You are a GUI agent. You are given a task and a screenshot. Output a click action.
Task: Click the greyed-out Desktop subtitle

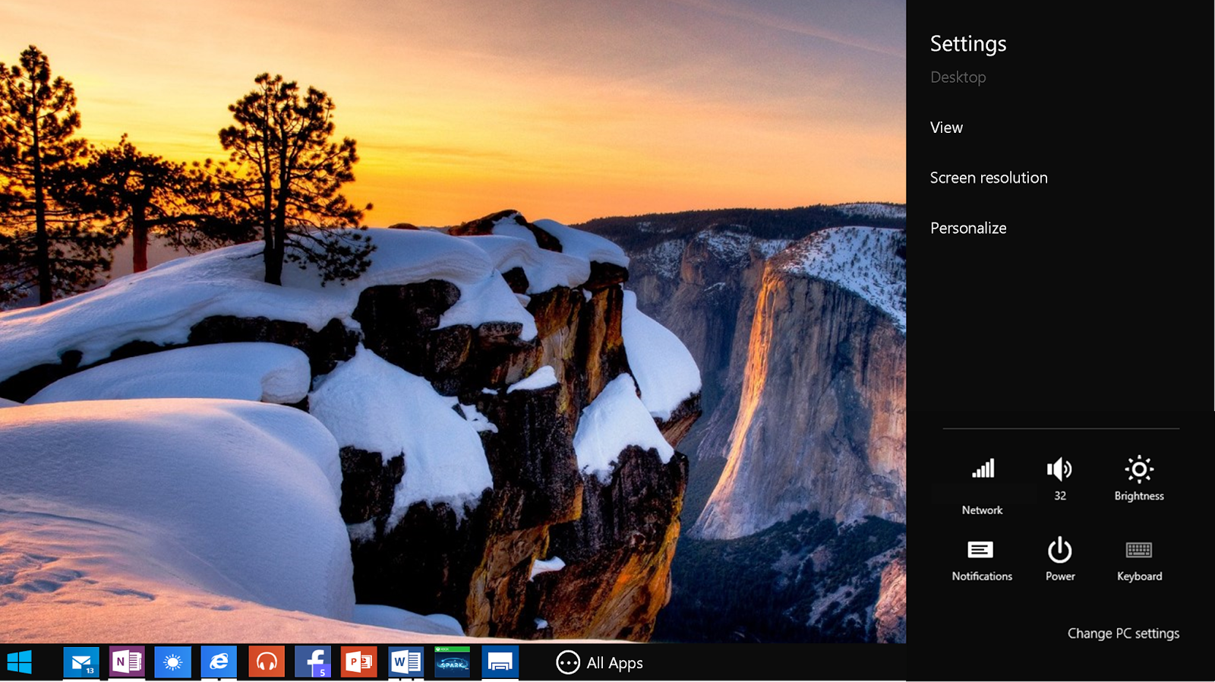958,77
